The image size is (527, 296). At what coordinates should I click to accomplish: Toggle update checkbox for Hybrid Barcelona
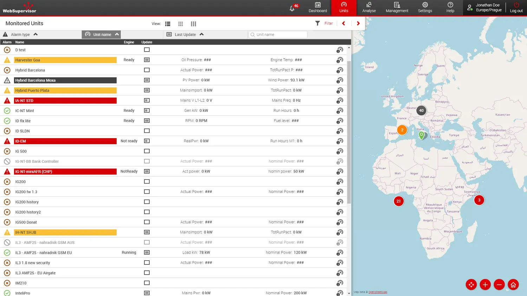coord(147,70)
